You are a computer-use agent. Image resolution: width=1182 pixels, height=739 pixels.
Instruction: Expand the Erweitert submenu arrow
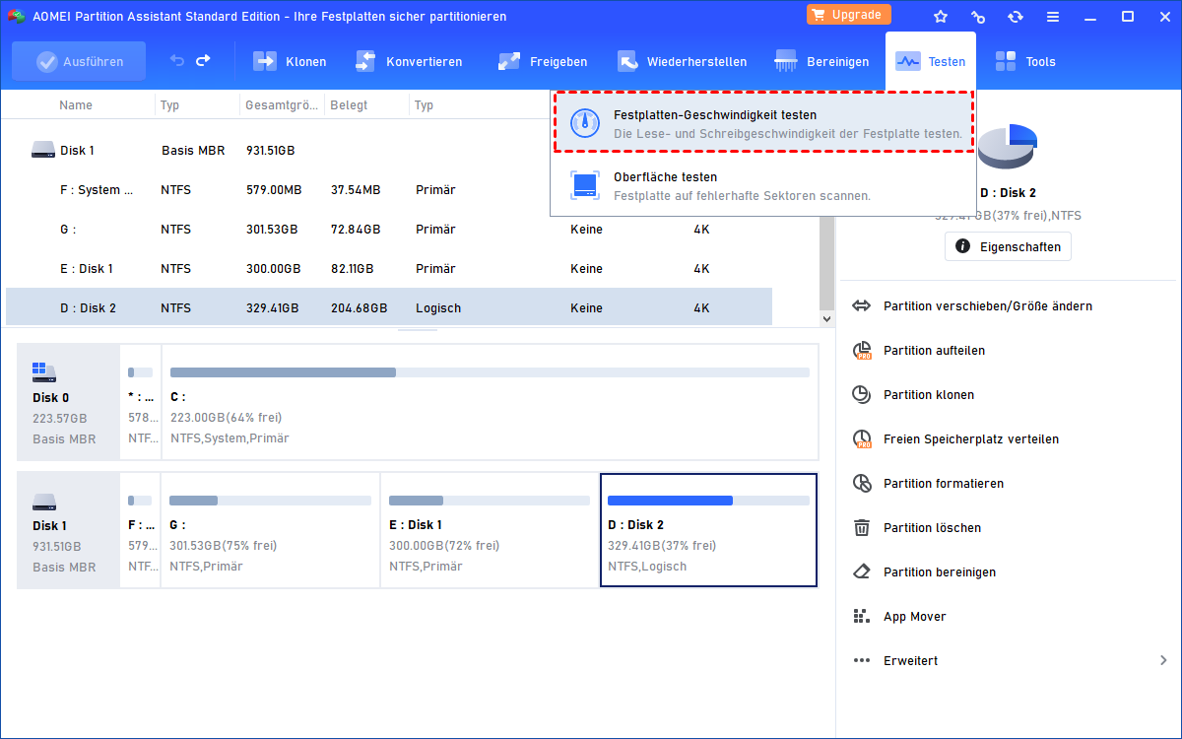point(1163,660)
